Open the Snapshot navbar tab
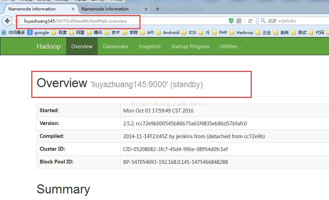329x200 pixels. (x=150, y=46)
